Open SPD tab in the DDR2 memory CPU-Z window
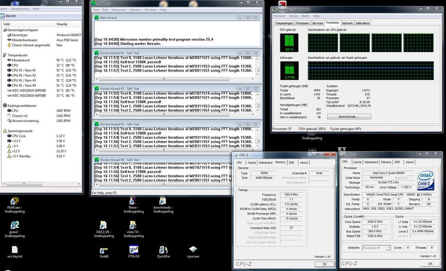446x271 pixels. [x=291, y=163]
